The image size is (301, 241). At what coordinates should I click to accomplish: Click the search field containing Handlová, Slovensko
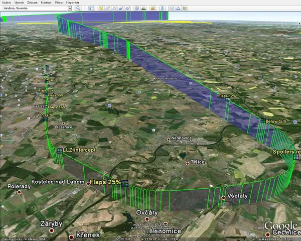(x=34, y=9)
